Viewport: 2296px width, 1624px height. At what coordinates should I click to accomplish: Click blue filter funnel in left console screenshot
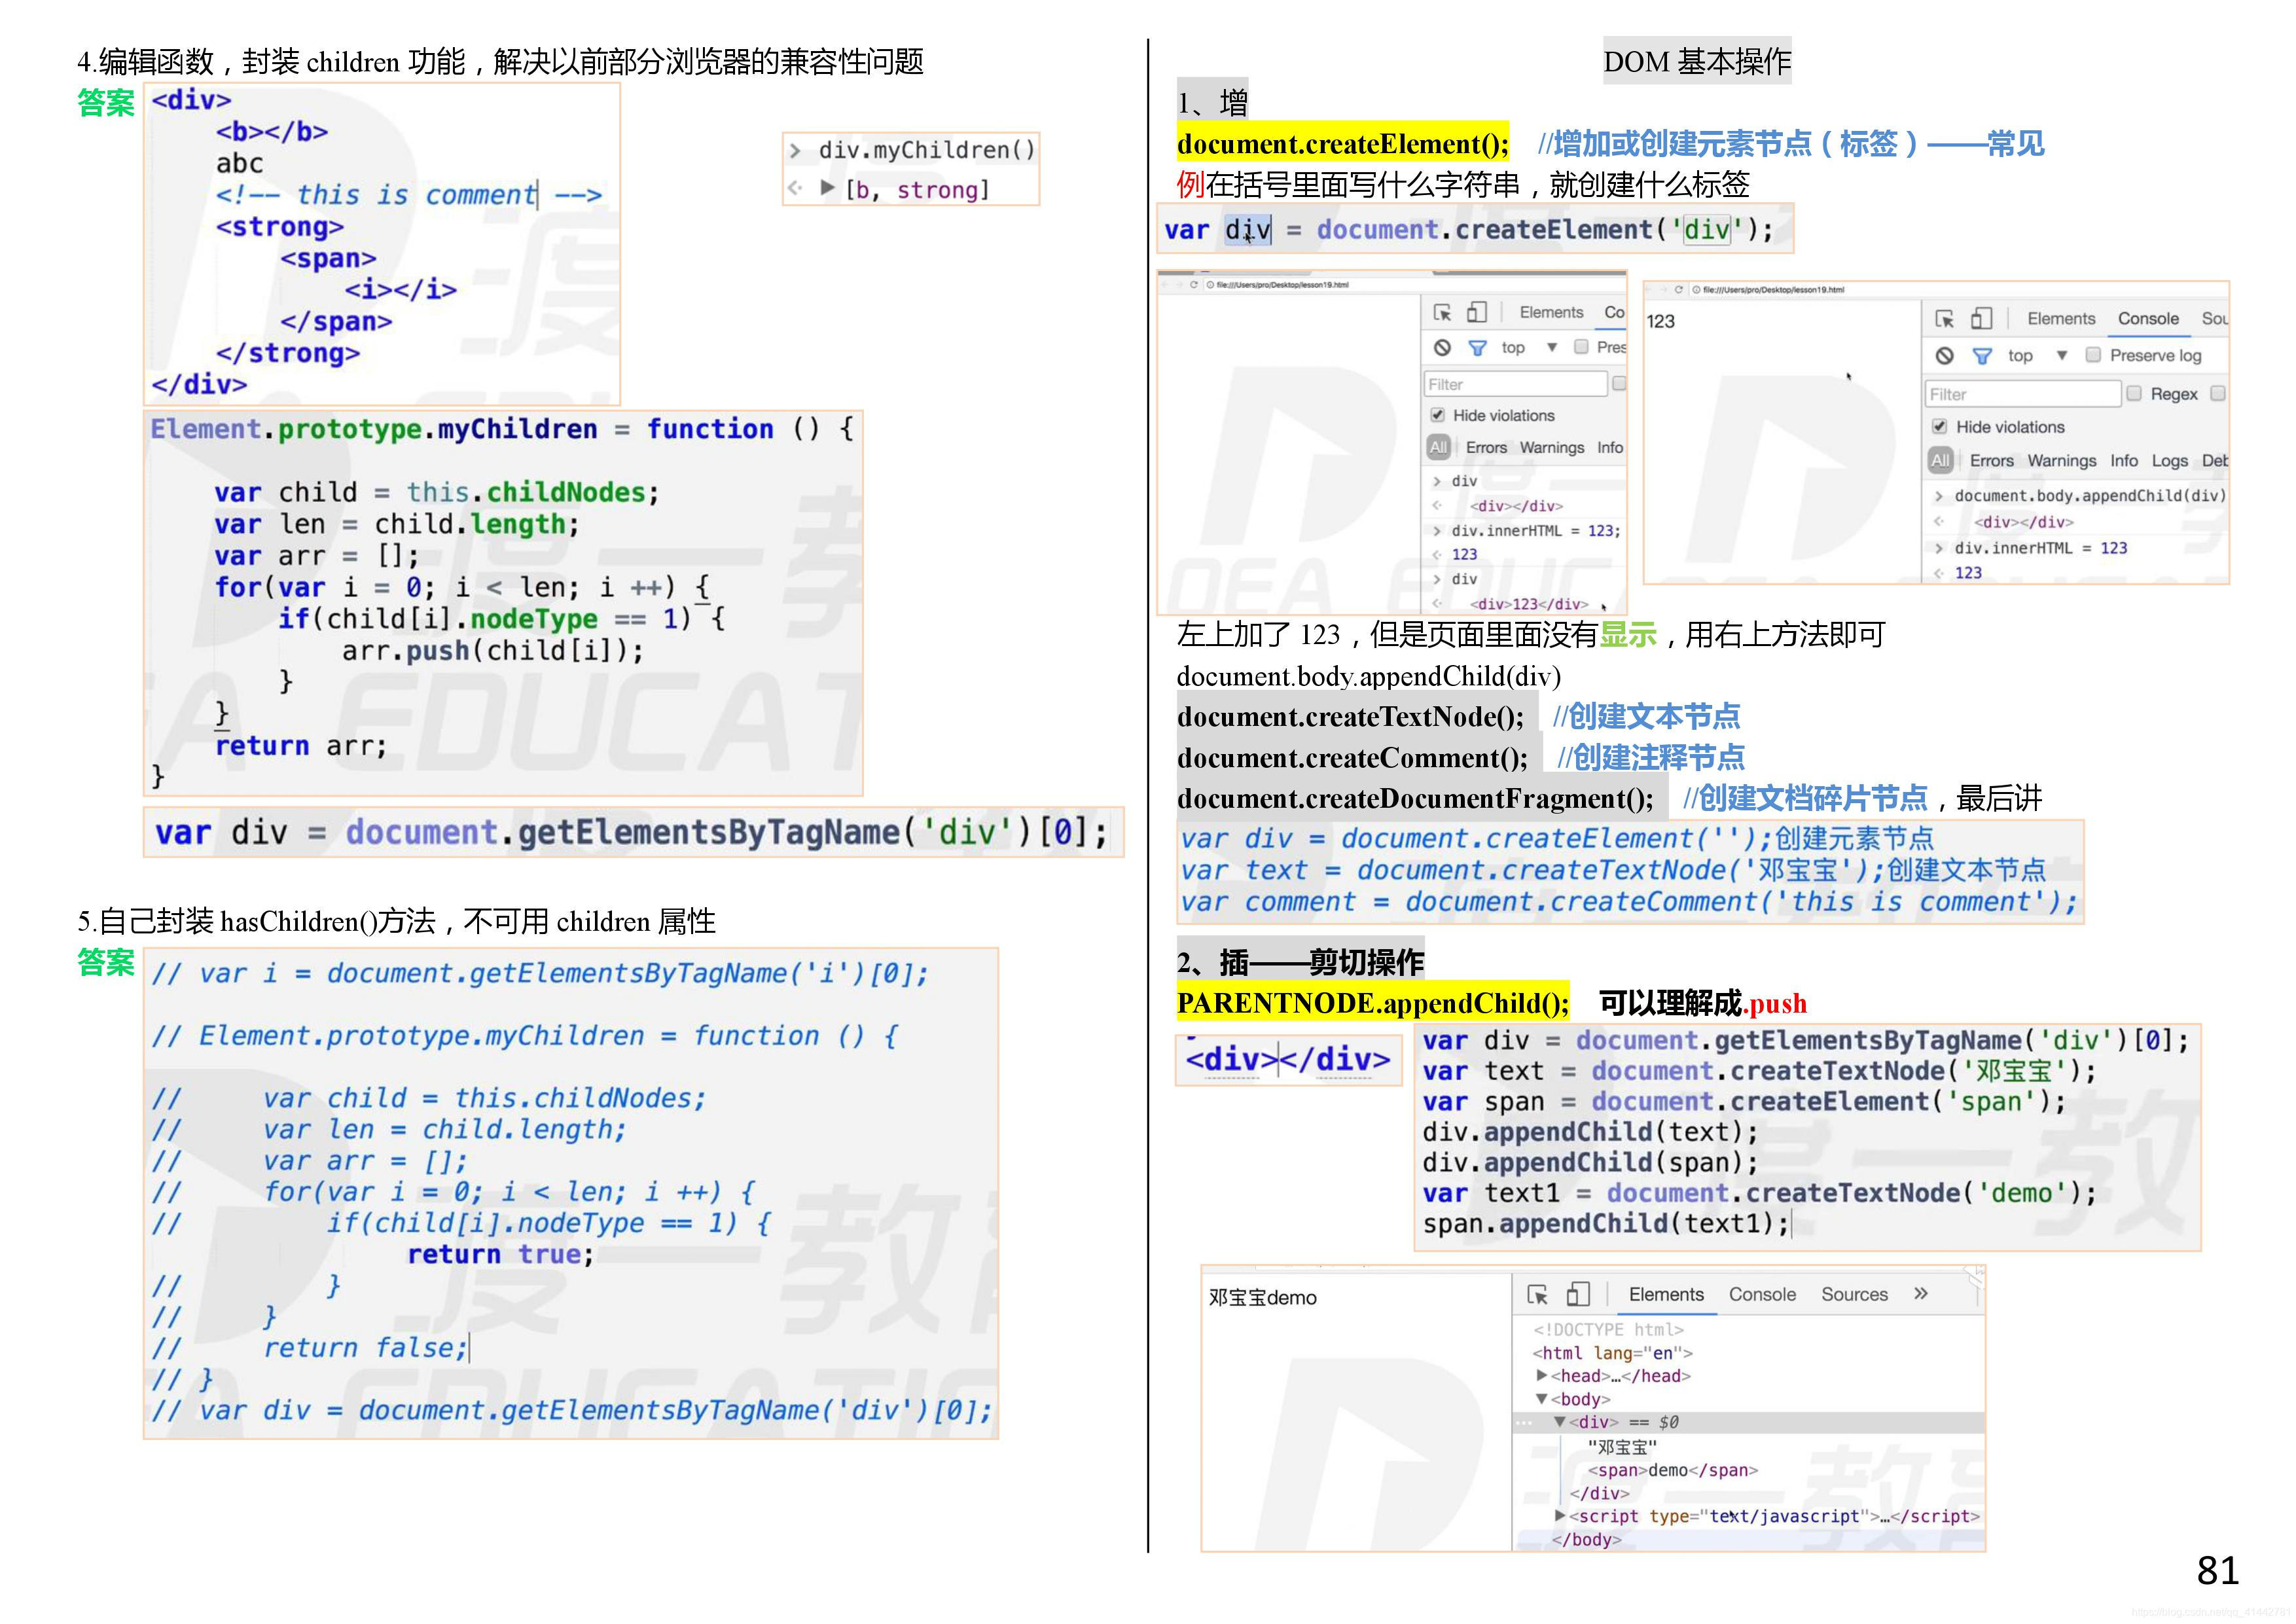tap(1477, 348)
